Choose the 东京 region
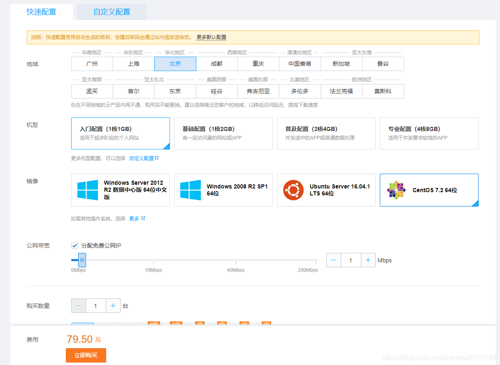This screenshot has width=500, height=365. [x=175, y=92]
